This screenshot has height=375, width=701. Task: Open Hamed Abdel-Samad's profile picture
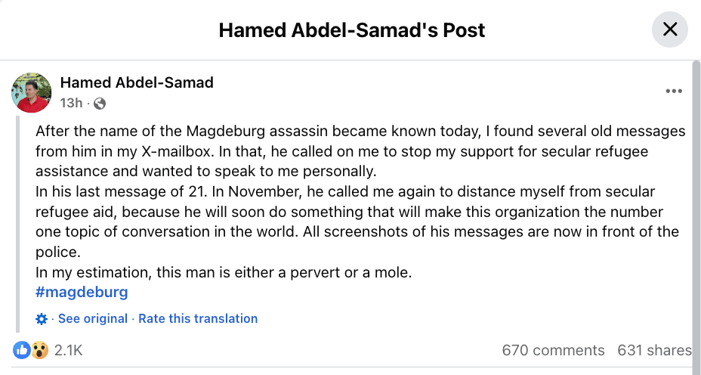pos(31,92)
